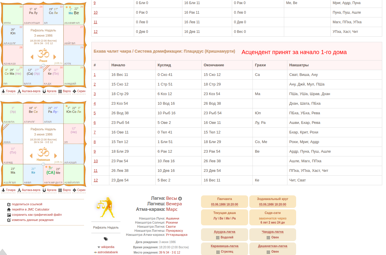Viewport: 386px width, 255px height.
Task: Click the grid icon beside Водолей
Action: (218, 238)
